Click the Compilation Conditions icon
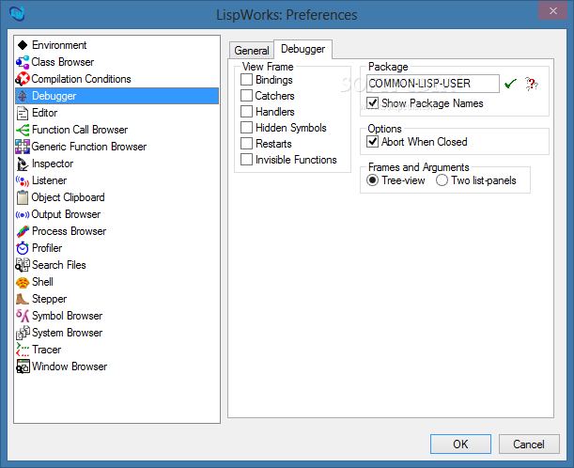The width and height of the screenshot is (574, 468). pyautogui.click(x=23, y=79)
